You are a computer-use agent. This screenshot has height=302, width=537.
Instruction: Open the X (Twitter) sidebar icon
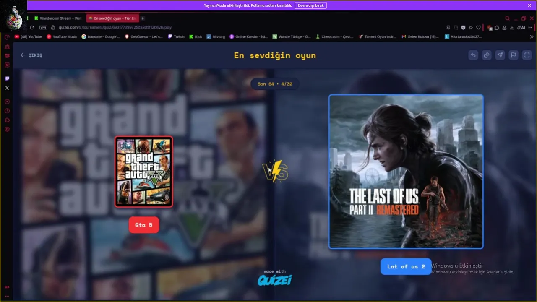coord(7,88)
